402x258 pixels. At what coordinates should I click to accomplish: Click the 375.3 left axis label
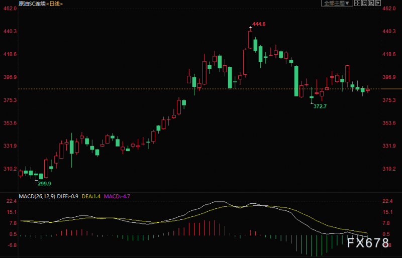tap(10, 100)
